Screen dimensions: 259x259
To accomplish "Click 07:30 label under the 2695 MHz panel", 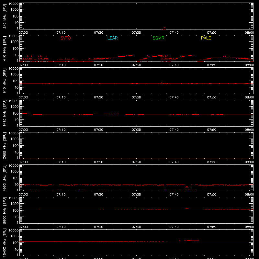I will coord(136,162).
